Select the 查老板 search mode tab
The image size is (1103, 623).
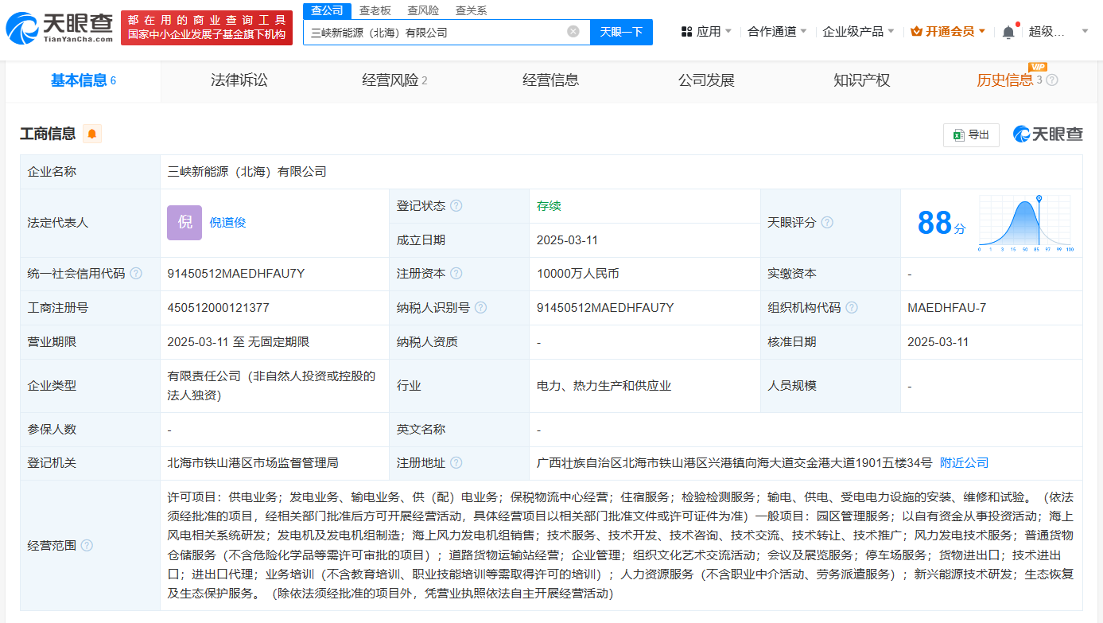click(x=375, y=10)
